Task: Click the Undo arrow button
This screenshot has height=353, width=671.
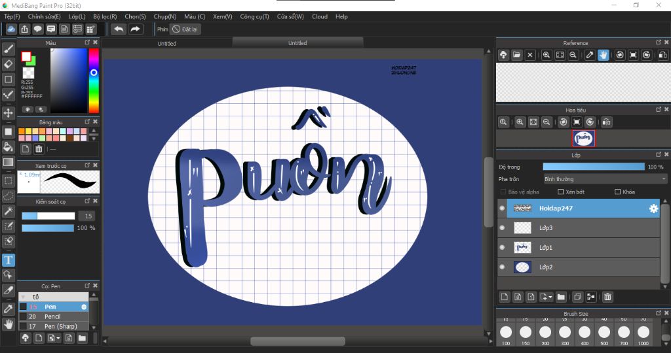Action: (119, 29)
